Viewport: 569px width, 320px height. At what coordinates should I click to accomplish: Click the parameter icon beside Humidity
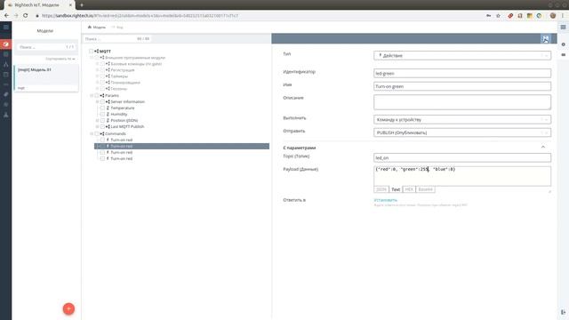point(108,114)
